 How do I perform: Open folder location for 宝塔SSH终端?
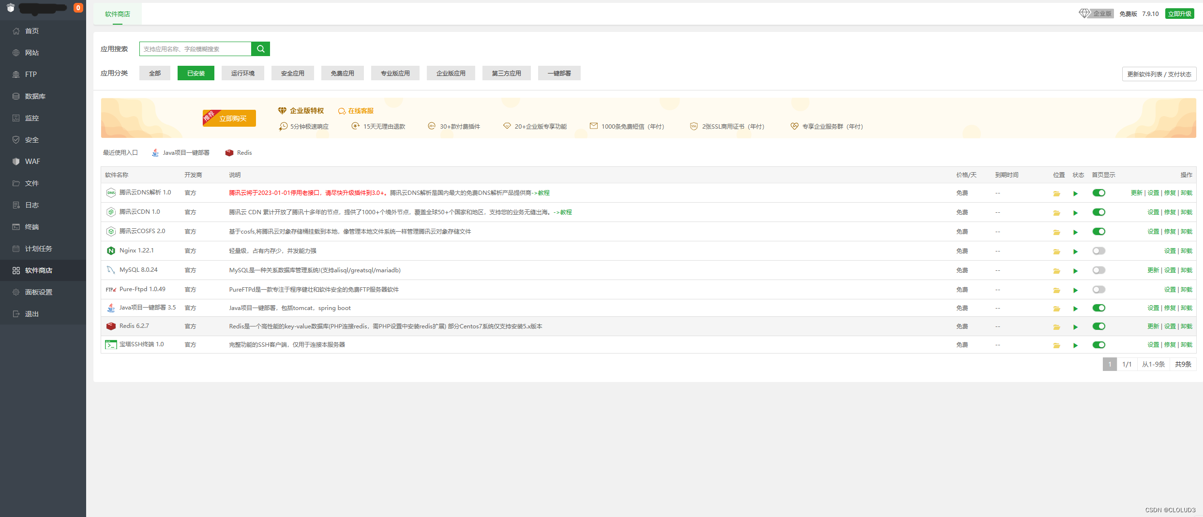[1056, 345]
